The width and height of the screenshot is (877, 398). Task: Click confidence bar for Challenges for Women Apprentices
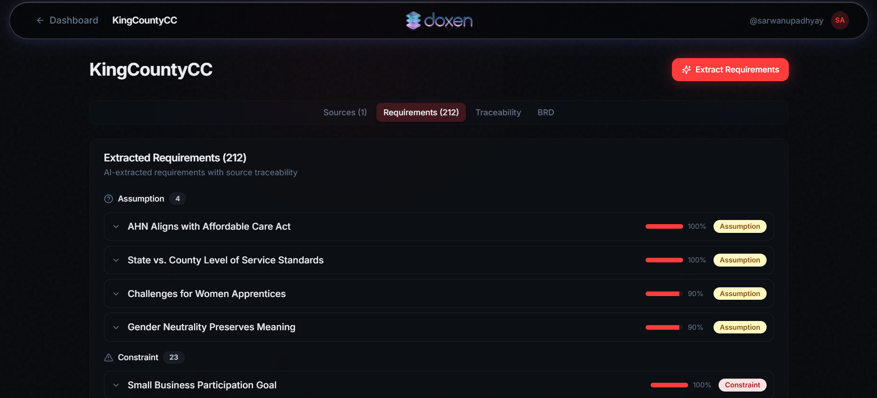pos(664,294)
